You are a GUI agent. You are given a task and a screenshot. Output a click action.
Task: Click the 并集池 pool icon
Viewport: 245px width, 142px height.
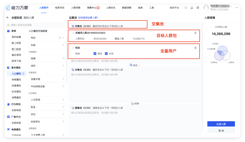point(73,70)
